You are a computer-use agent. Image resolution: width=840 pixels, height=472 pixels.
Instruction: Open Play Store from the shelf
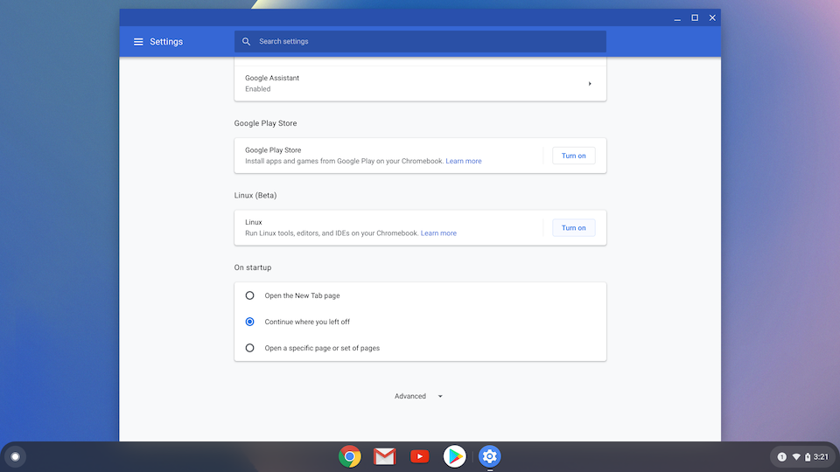pyautogui.click(x=454, y=456)
